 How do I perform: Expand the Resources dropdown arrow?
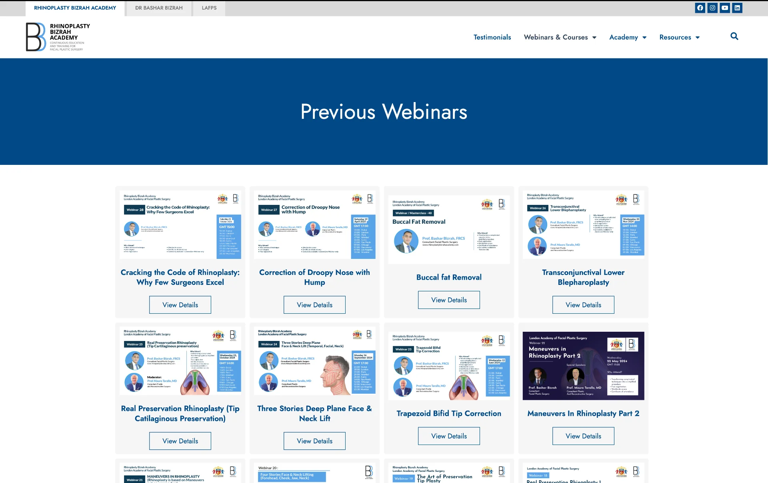pyautogui.click(x=698, y=38)
